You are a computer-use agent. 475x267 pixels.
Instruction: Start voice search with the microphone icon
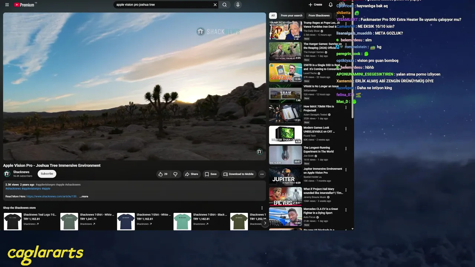click(x=238, y=5)
